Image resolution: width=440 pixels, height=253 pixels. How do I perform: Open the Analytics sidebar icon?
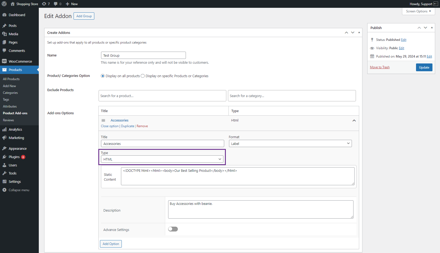point(4,129)
